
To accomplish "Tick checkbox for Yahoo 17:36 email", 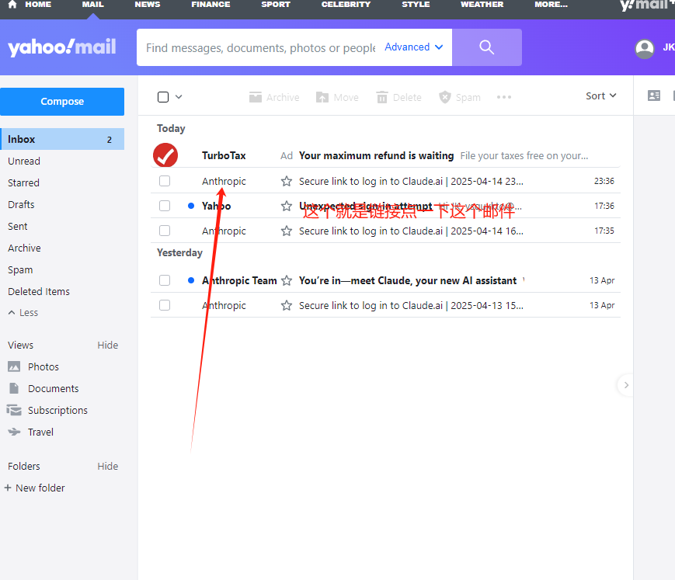I will [x=165, y=206].
